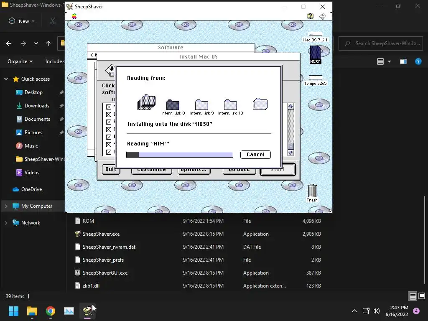This screenshot has width=428, height=321.
Task: Click the Mac help balloon icon
Action: coord(310,16)
